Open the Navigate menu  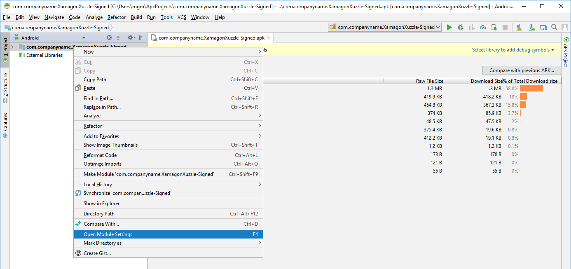tap(54, 17)
